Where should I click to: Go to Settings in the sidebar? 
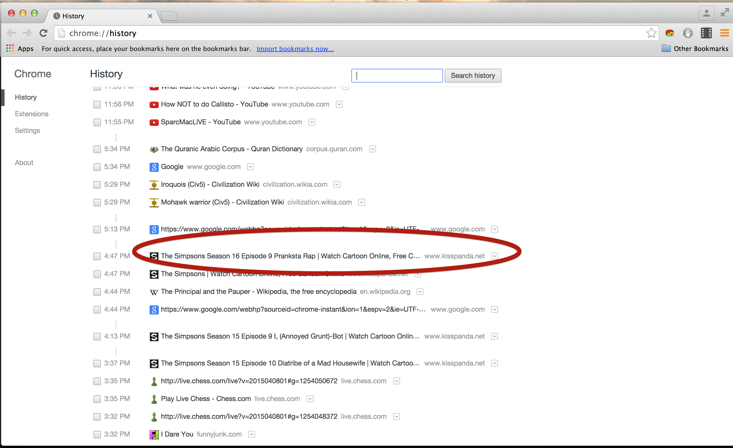[x=28, y=131]
